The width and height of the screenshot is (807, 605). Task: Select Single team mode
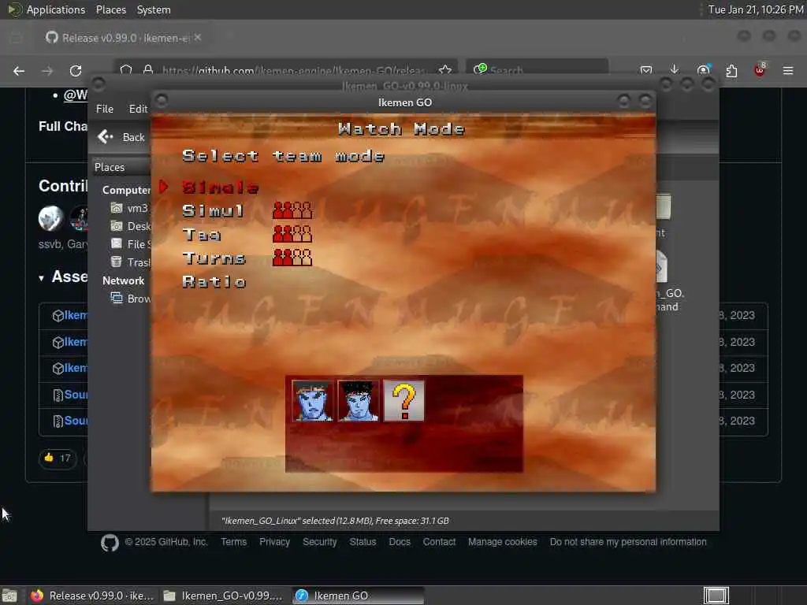tap(220, 187)
